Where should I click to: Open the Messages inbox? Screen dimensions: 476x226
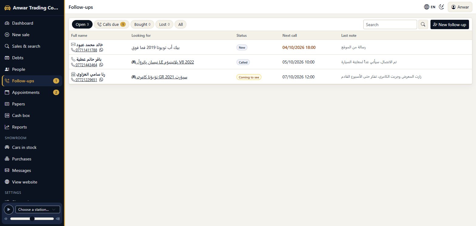pyautogui.click(x=32, y=170)
